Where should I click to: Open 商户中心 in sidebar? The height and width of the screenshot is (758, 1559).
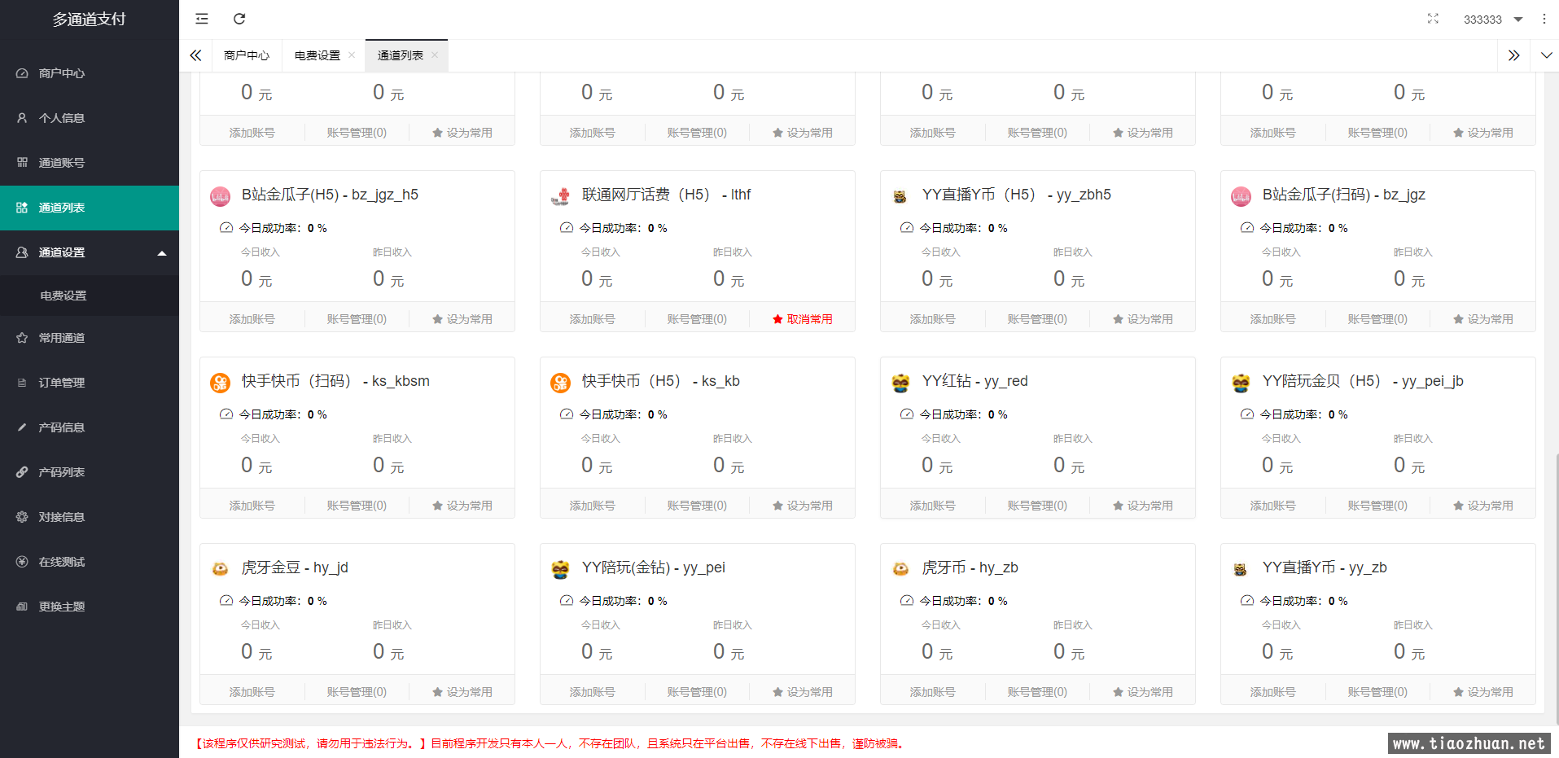click(90, 73)
